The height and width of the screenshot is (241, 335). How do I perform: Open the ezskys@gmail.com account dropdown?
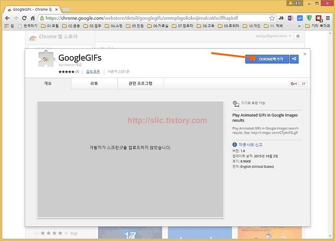[274, 36]
